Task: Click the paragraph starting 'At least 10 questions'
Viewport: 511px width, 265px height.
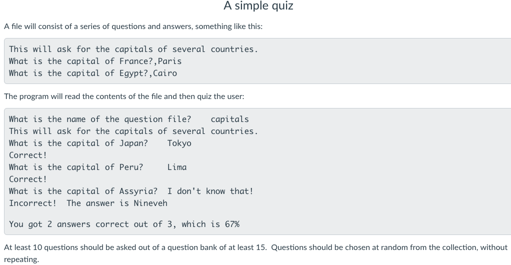Action: coord(255,253)
